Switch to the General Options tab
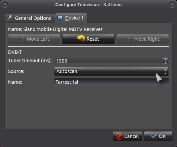Screen dimensions: 177x147 [x=30, y=18]
